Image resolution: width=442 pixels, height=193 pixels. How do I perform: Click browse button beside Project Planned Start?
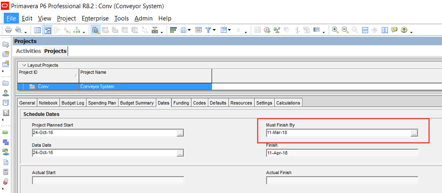pos(180,133)
